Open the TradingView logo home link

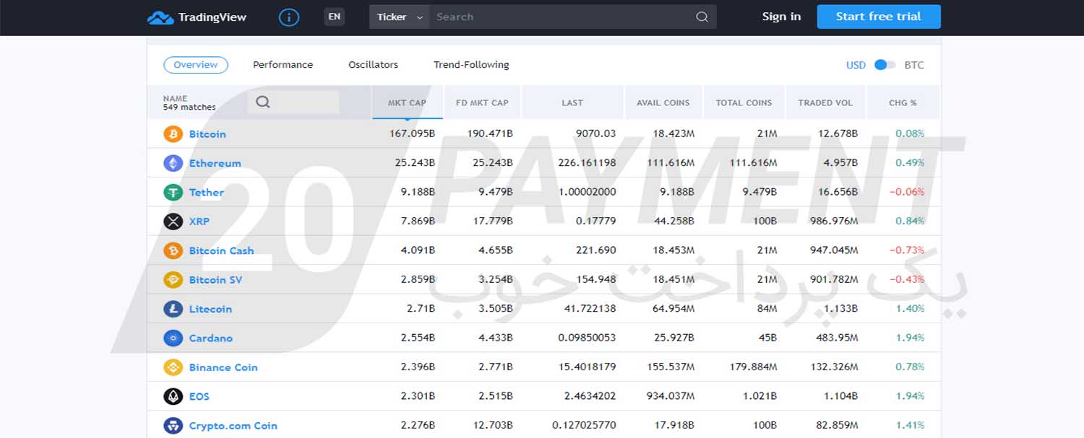pos(197,17)
